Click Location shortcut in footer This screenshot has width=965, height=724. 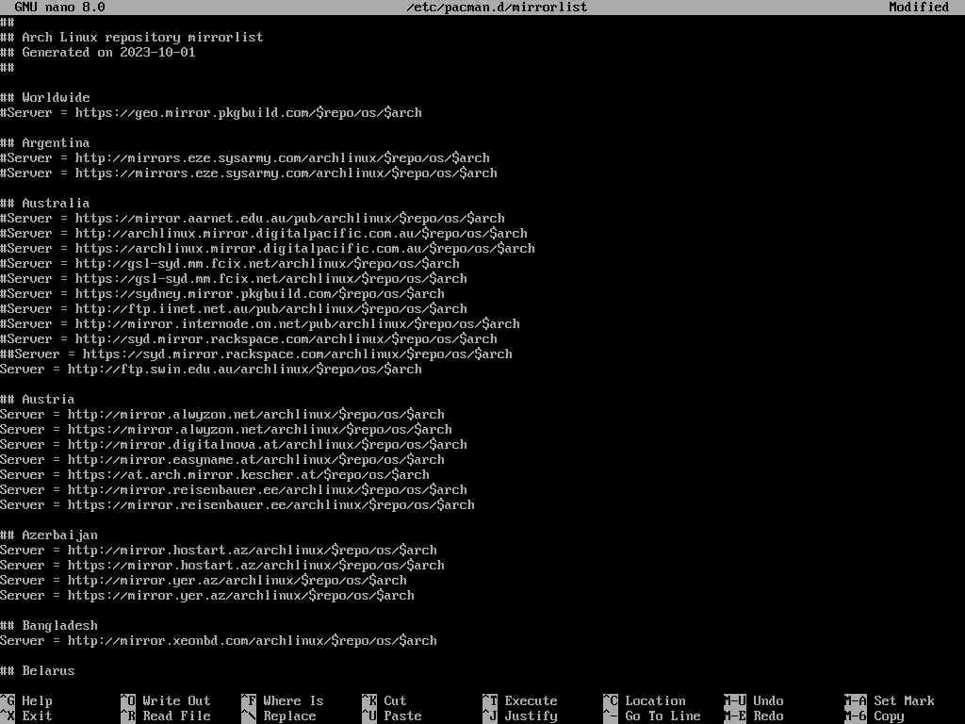[645, 700]
